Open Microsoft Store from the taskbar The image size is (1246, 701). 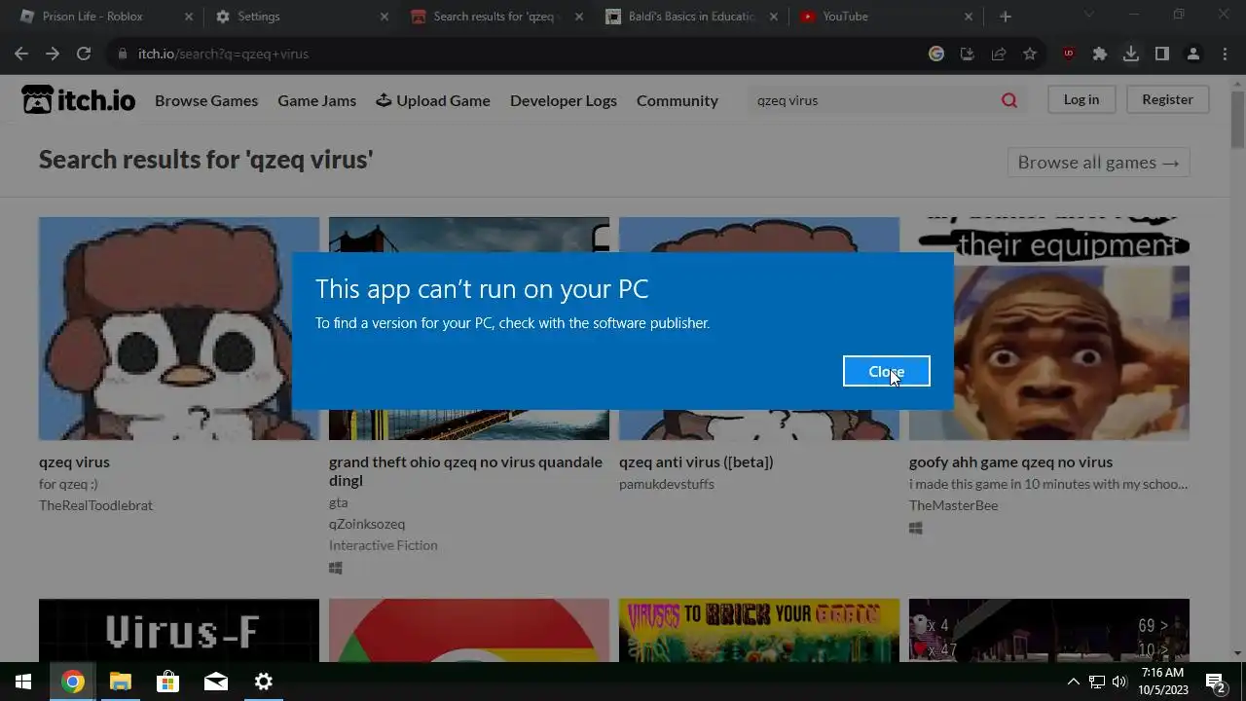(167, 682)
